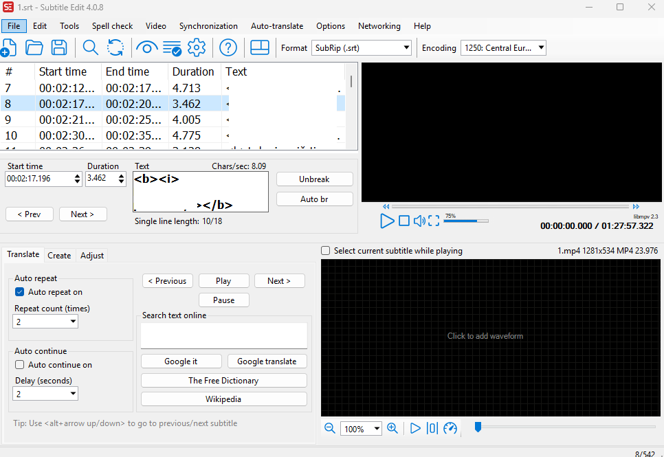This screenshot has height=457, width=664.
Task: Check Select current subtitle while playing
Action: tap(326, 251)
